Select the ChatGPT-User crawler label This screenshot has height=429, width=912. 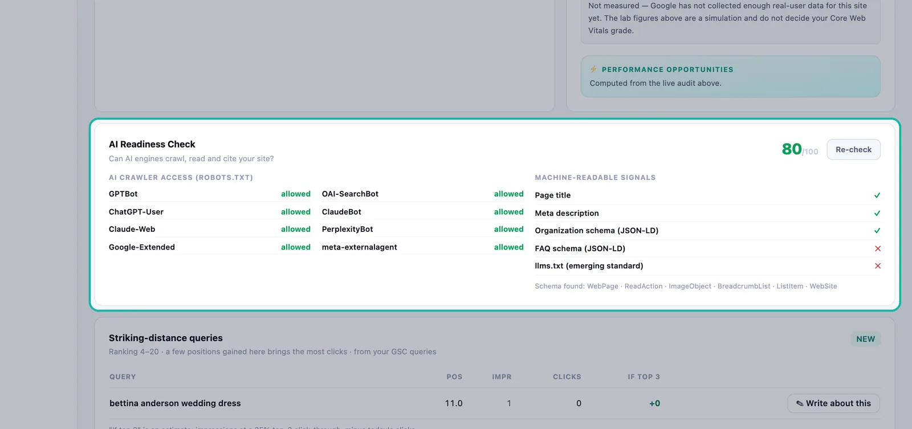click(136, 212)
